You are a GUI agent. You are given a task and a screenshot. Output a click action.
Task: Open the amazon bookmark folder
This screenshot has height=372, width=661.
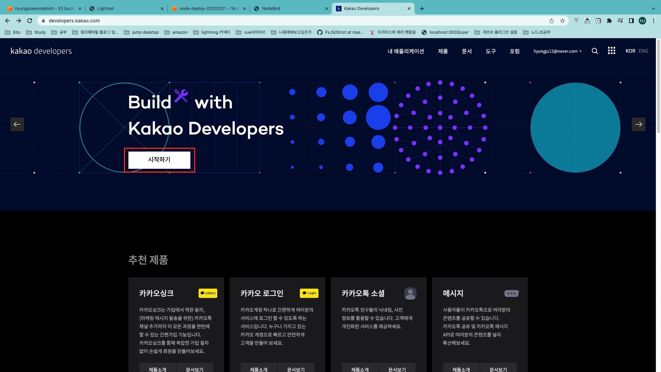pyautogui.click(x=176, y=32)
